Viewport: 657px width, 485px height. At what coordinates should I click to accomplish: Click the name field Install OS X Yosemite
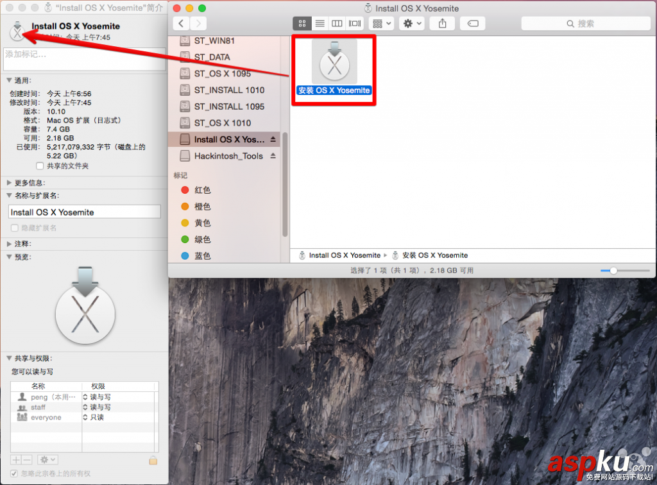(84, 212)
